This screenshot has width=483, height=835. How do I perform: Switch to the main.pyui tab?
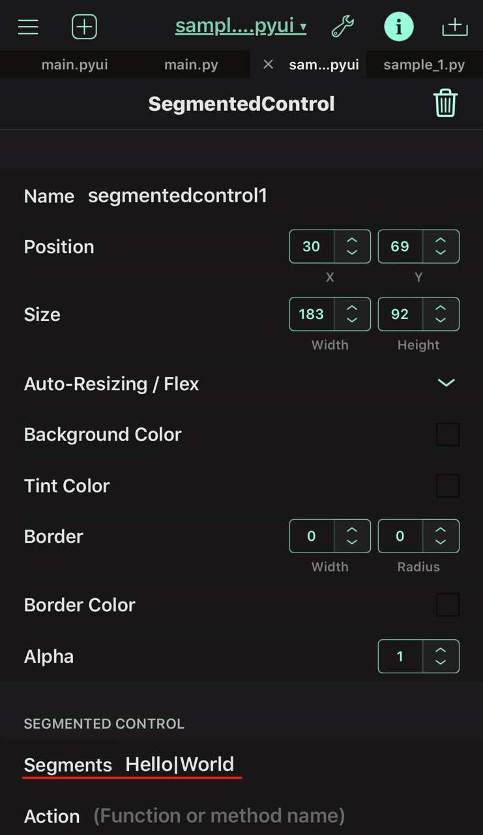pos(74,65)
